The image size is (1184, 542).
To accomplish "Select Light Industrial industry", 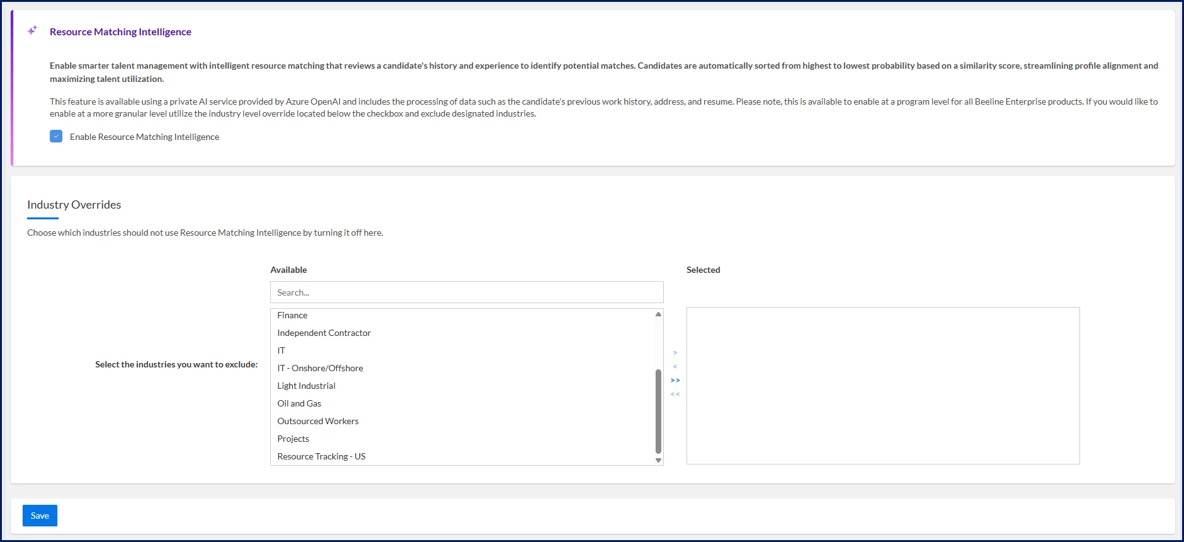I will pyautogui.click(x=463, y=386).
